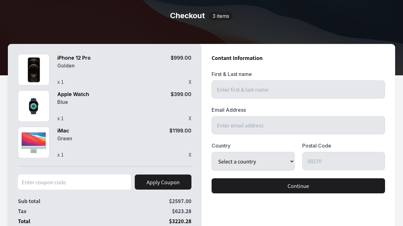Click the coupon code entry field
Image resolution: width=403 pixels, height=226 pixels.
tap(74, 182)
